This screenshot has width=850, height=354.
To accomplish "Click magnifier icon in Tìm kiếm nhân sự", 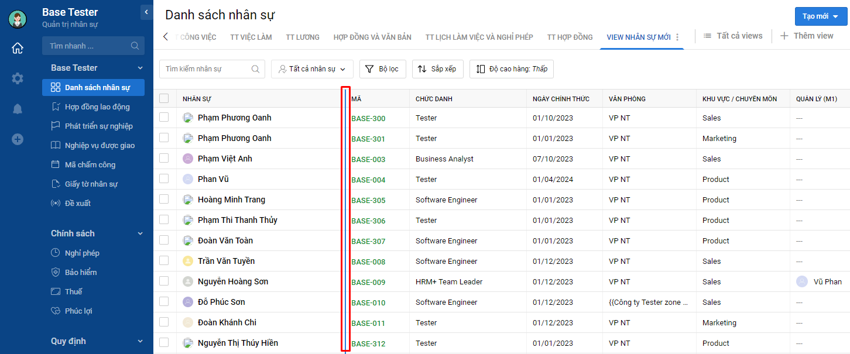I will [x=255, y=69].
